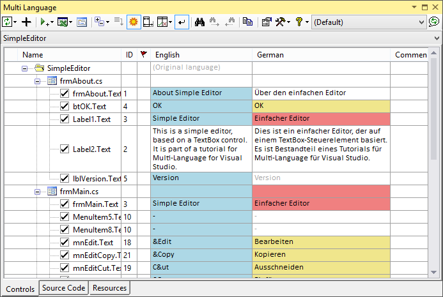
Task: Toggle the word wrap return-arrow icon
Action: tap(182, 22)
